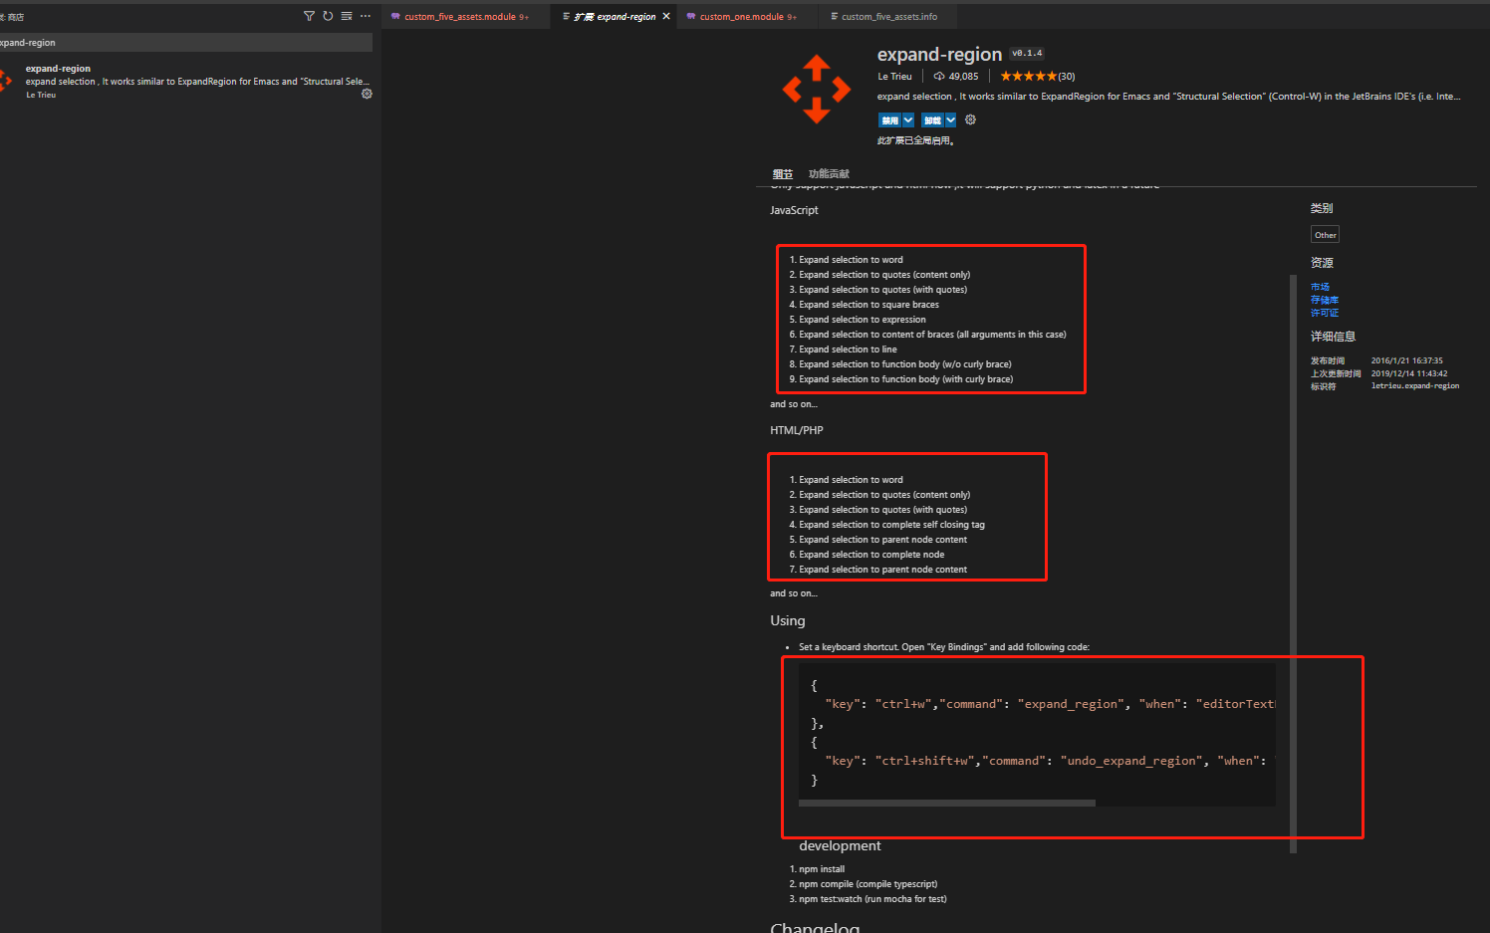Screen dimensions: 1490x933
Task: Expand the uninstall (卸载) dropdown arrow
Action: [950, 119]
